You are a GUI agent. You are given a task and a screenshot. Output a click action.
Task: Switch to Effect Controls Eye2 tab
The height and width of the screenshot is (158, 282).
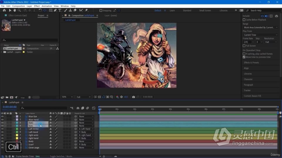[18, 16]
